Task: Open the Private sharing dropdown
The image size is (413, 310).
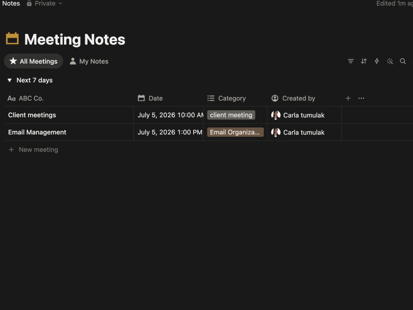Action: click(45, 3)
